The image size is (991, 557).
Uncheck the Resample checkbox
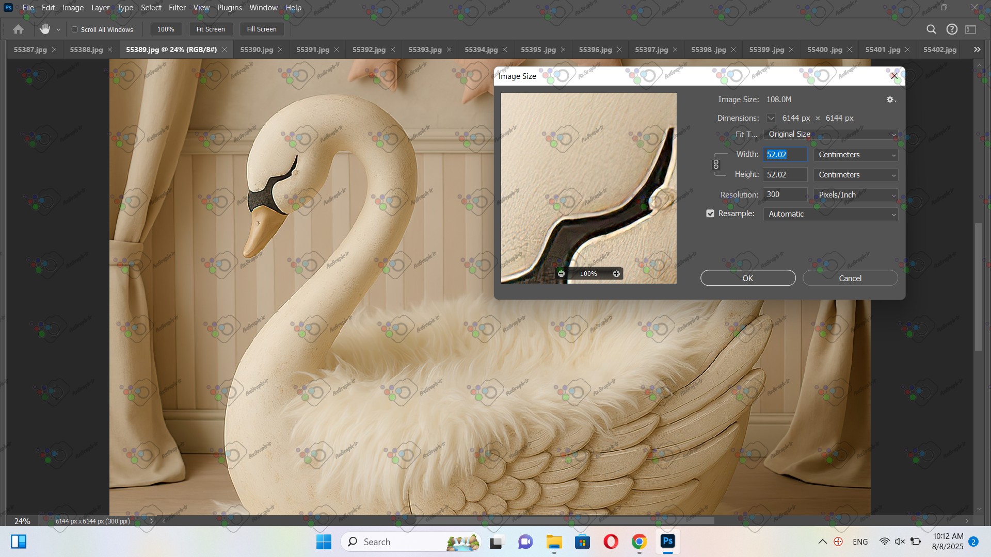click(710, 214)
